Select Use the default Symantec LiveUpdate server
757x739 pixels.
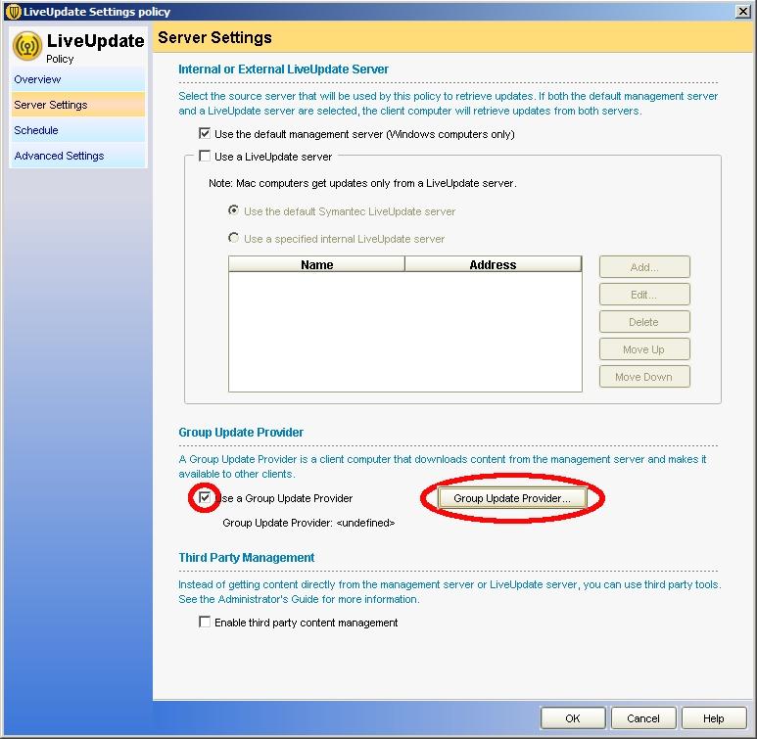(x=234, y=210)
